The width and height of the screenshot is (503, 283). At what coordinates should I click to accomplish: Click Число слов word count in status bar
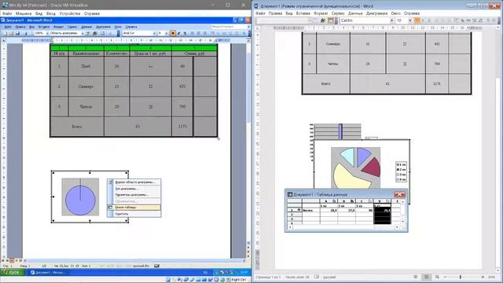coord(297,277)
